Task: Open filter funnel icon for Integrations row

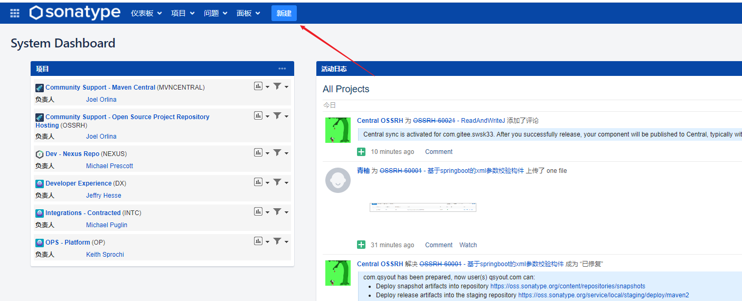Action: click(277, 211)
